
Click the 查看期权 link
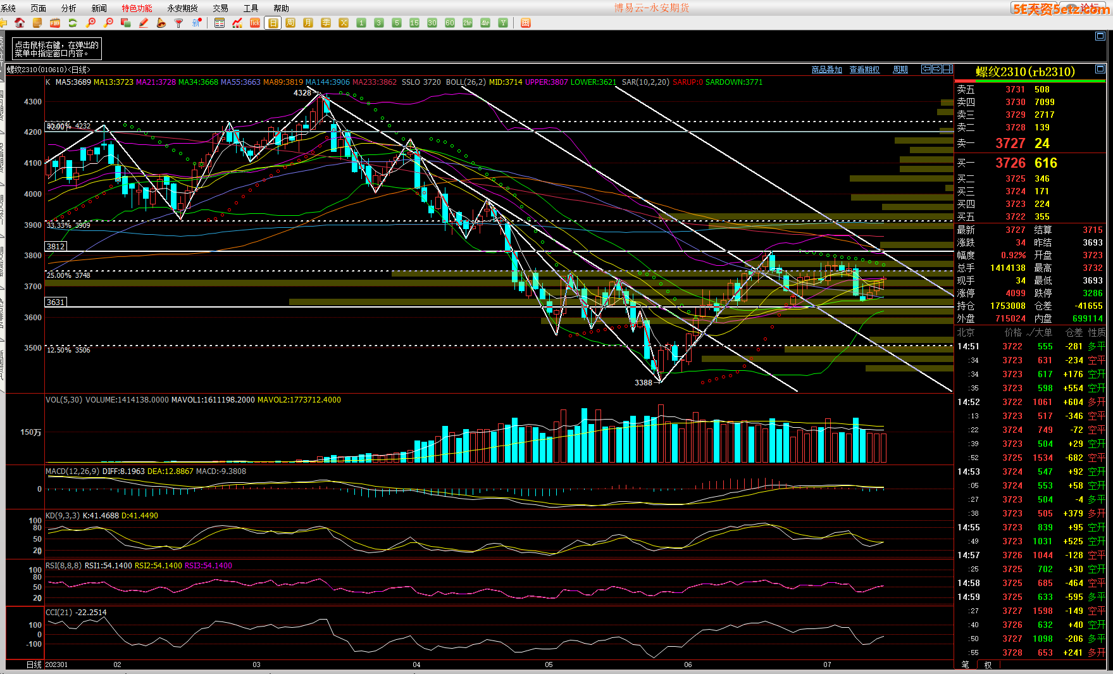(x=864, y=70)
